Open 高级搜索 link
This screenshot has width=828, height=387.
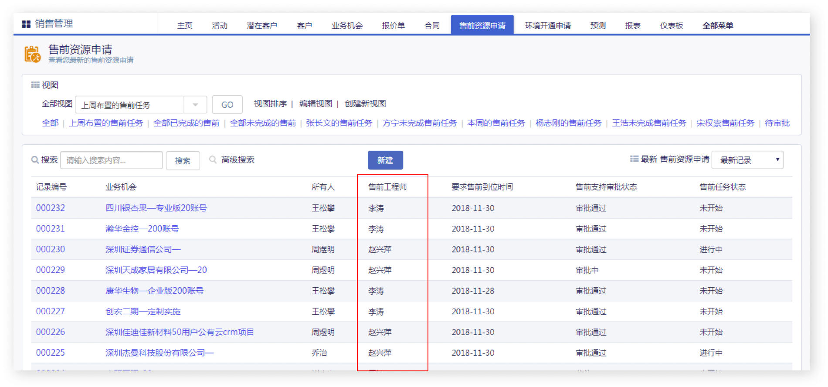[x=238, y=160]
